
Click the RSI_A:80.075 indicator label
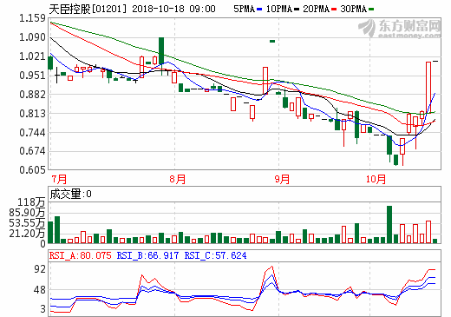pyautogui.click(x=80, y=255)
